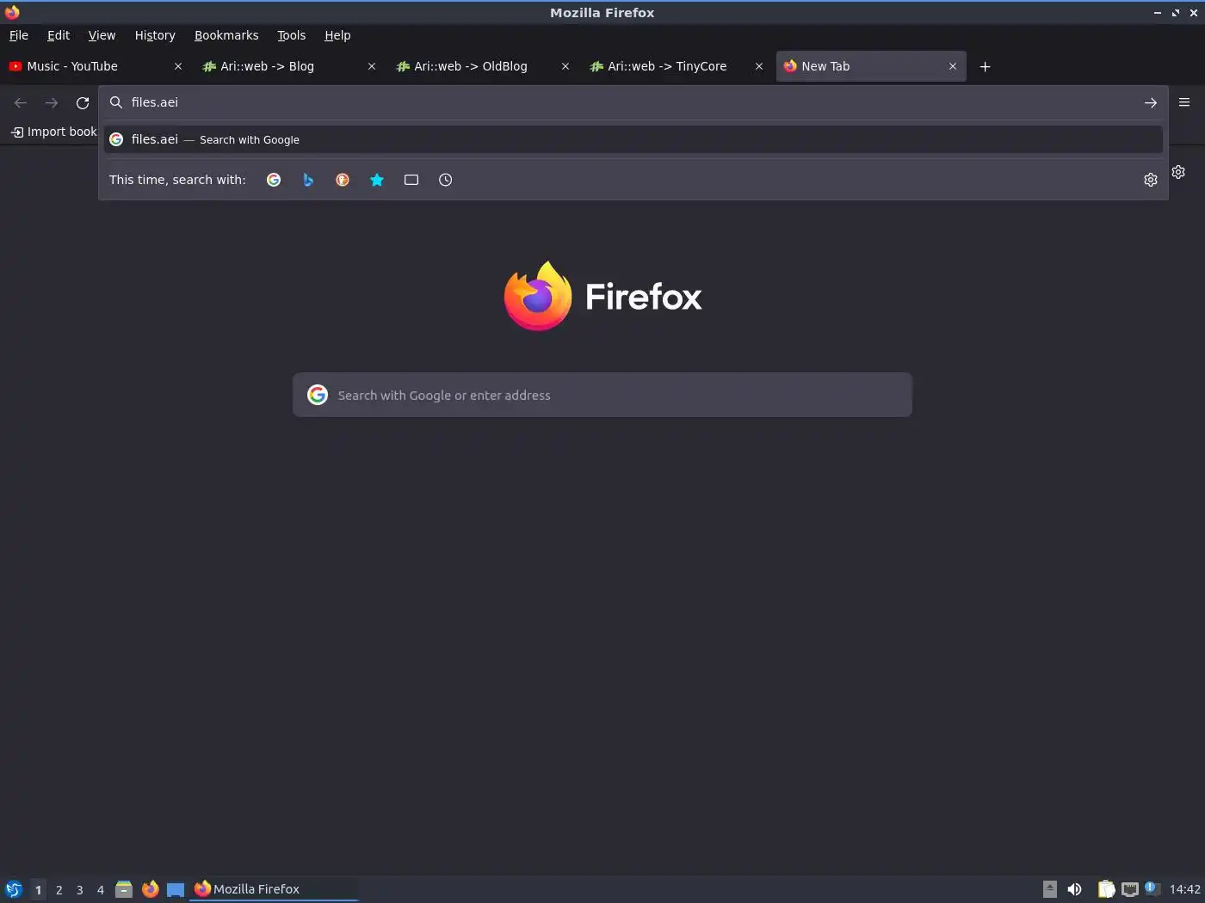Switch to workspace 4
Viewport: 1205px width, 903px height.
[x=101, y=889]
